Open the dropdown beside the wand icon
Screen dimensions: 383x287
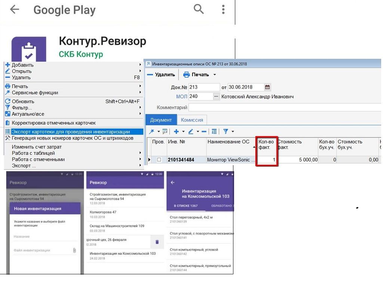(x=159, y=132)
